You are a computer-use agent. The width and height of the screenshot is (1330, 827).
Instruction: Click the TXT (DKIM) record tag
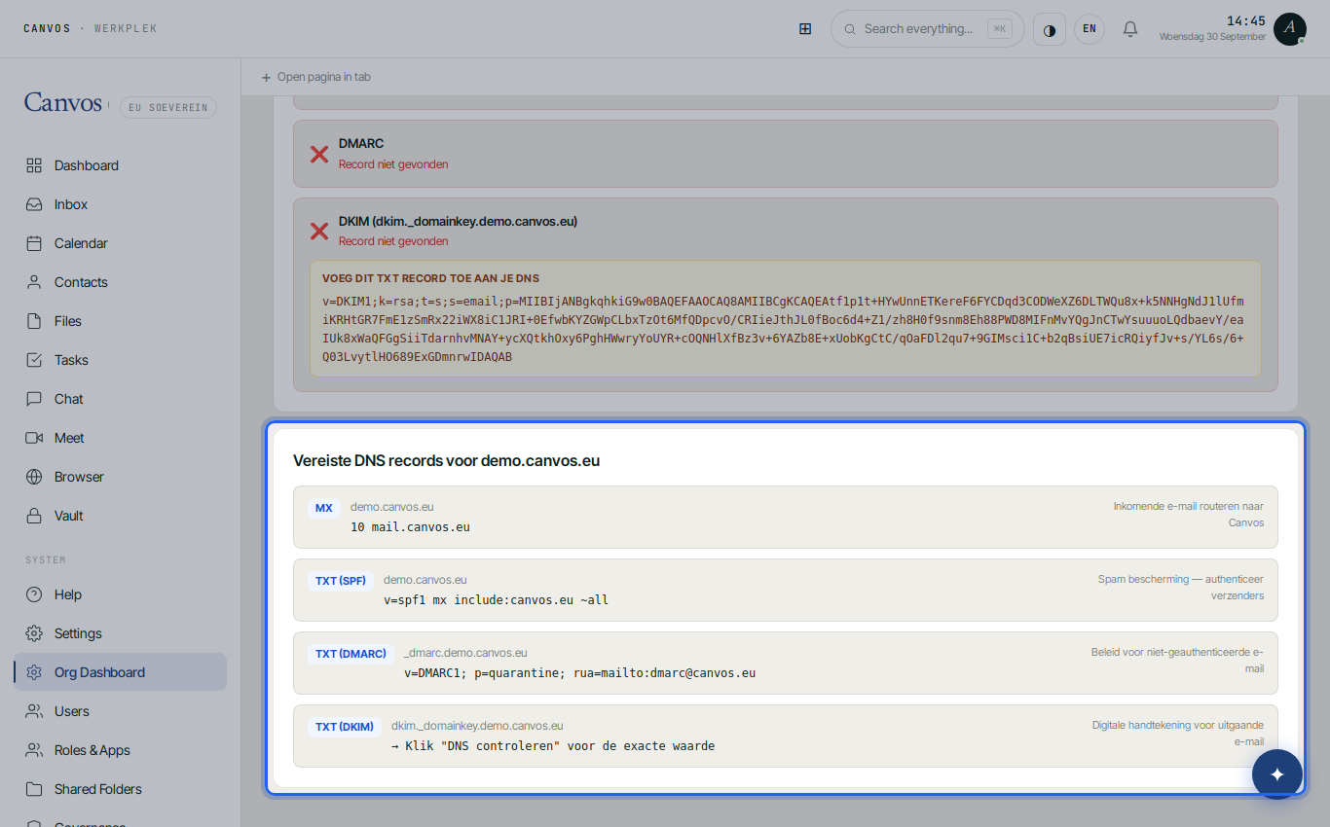(x=345, y=727)
